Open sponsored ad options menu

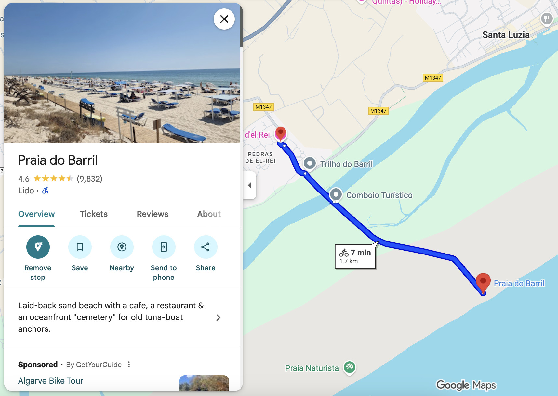click(129, 365)
